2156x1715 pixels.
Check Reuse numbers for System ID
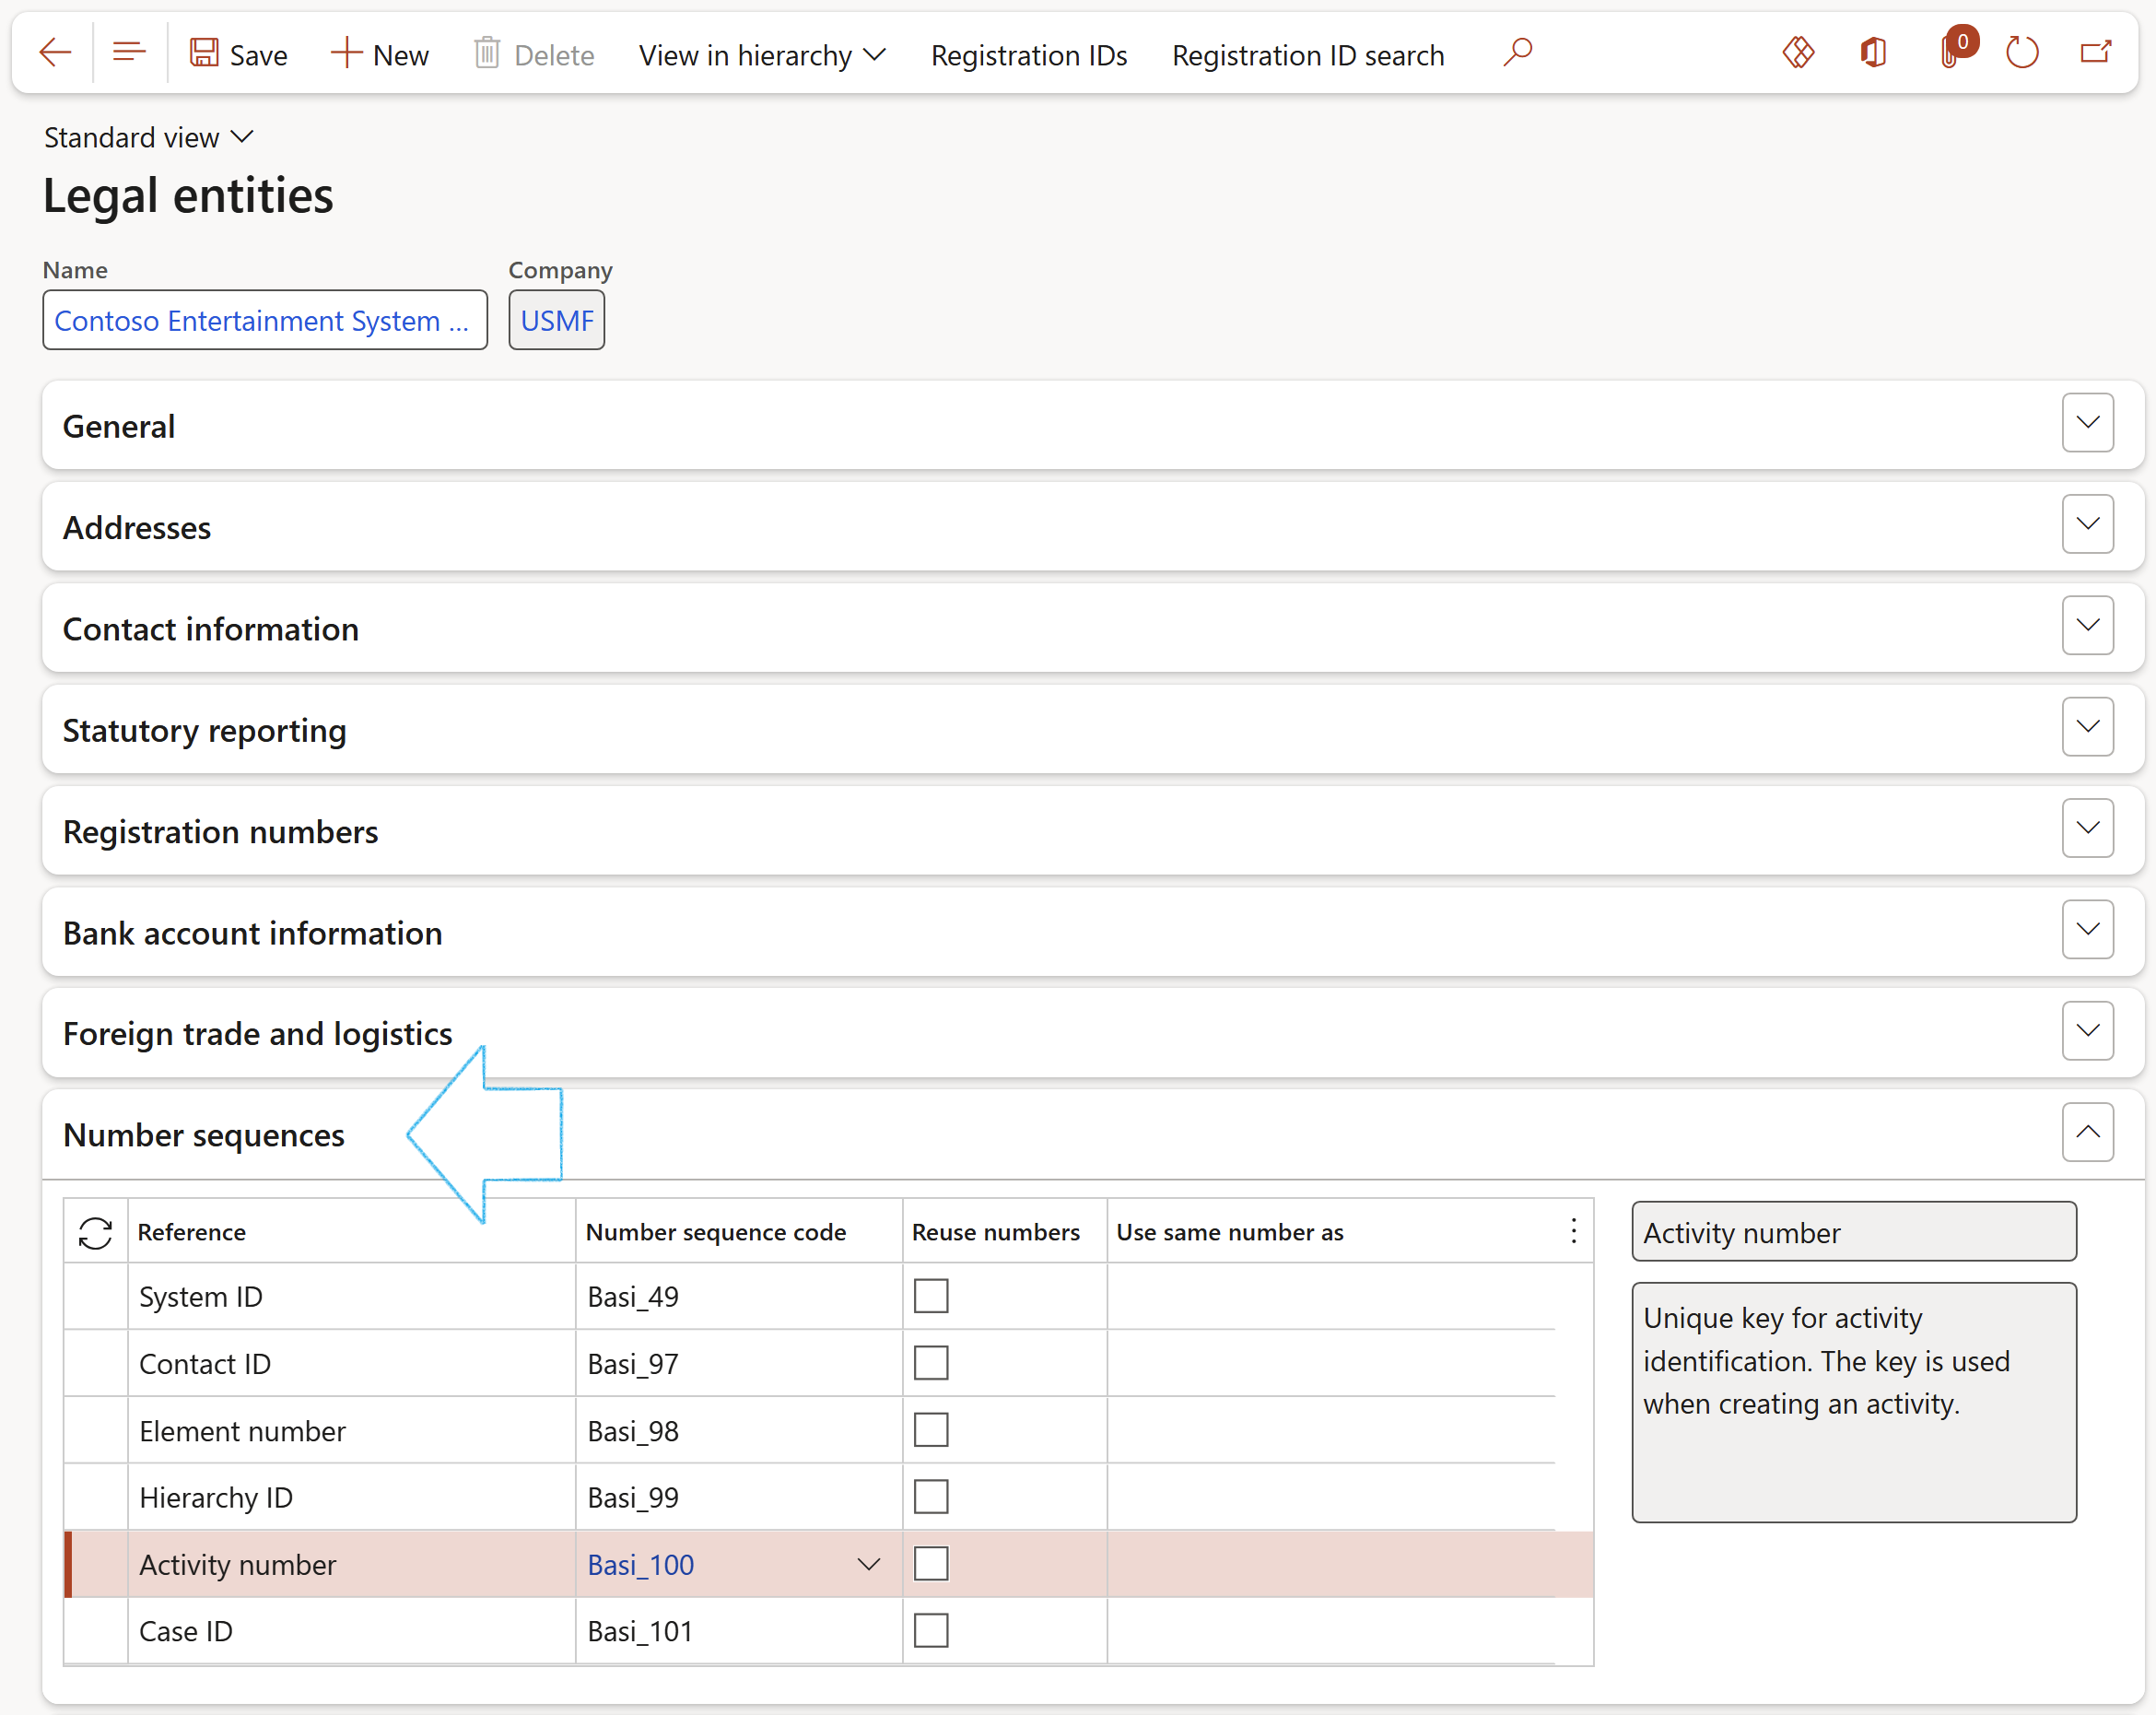tap(930, 1296)
